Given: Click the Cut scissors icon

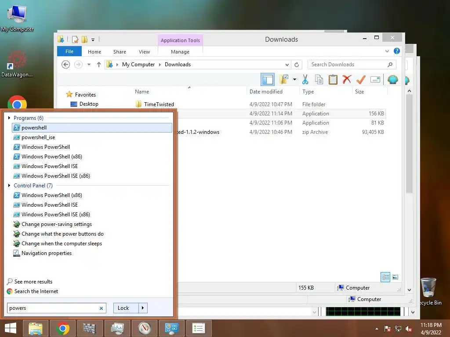Looking at the screenshot, I should (305, 79).
